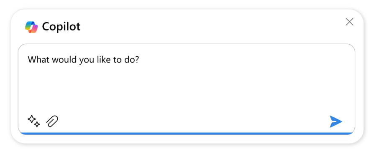This screenshot has width=374, height=154.
Task: Activate the blue send button
Action: 336,121
